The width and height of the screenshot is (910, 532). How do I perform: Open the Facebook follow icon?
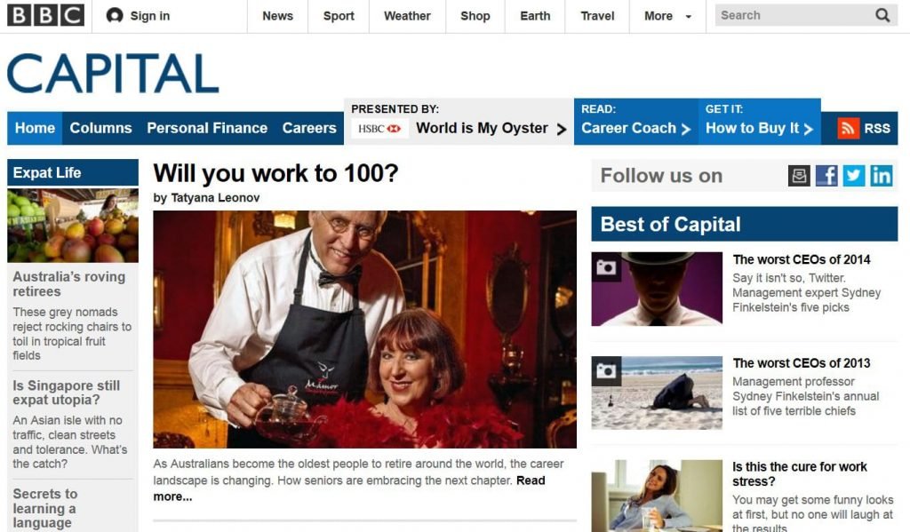[x=826, y=175]
